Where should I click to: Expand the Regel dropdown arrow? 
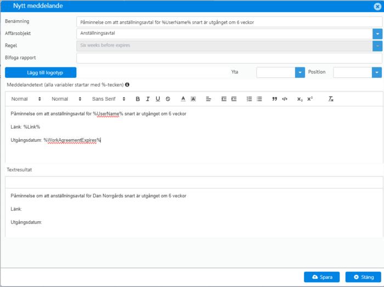377,46
